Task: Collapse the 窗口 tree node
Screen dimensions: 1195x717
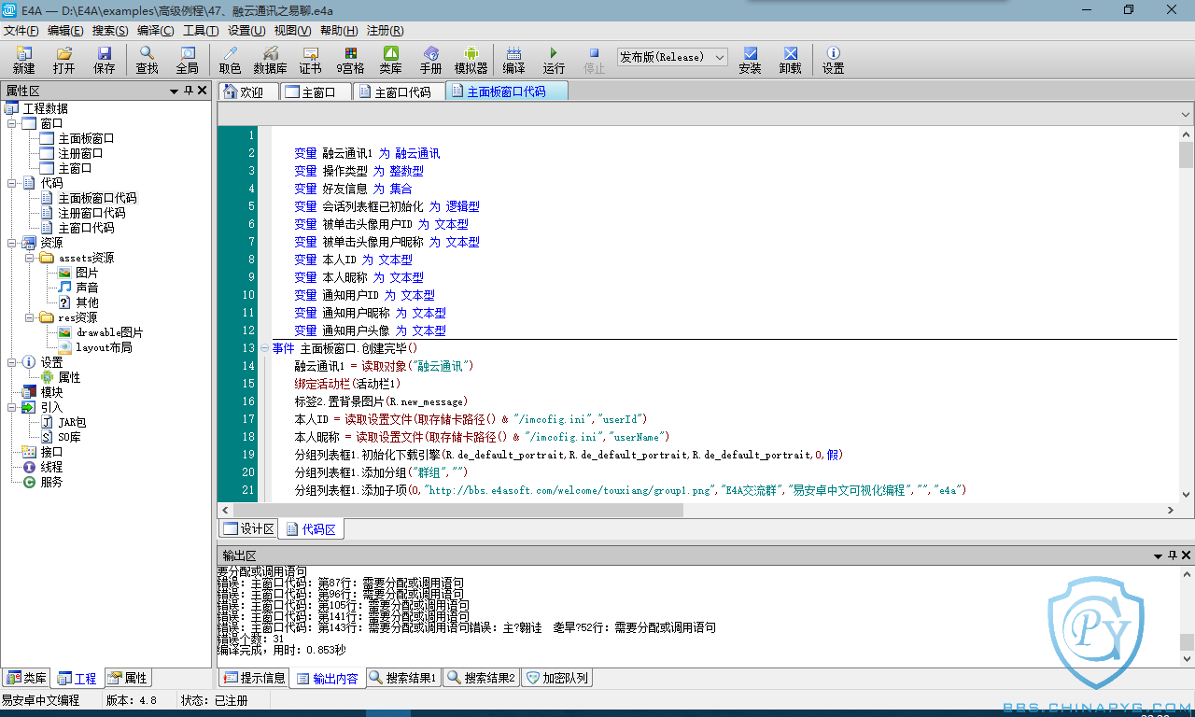Action: point(12,123)
